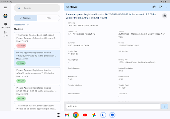Screen dimensions: 170x119
Task: Click the High priority badge
Action: coord(21,46)
